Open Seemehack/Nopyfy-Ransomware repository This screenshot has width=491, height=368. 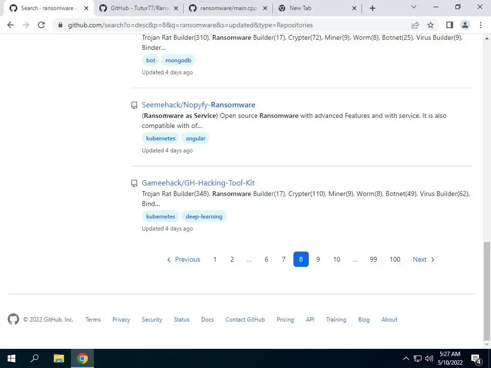(199, 105)
